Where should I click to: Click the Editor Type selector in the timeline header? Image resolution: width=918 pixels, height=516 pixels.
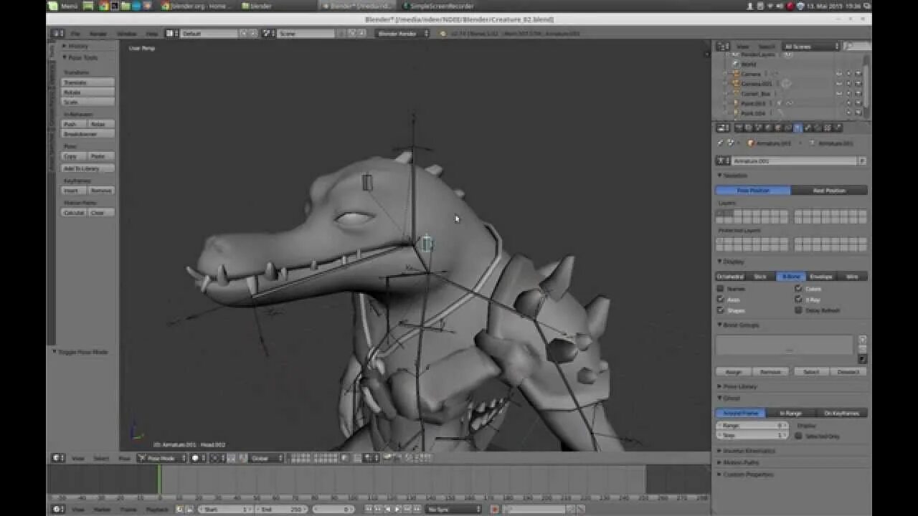[x=56, y=509]
